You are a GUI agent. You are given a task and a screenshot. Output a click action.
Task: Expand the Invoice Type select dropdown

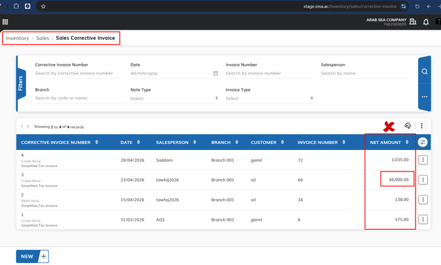(269, 98)
